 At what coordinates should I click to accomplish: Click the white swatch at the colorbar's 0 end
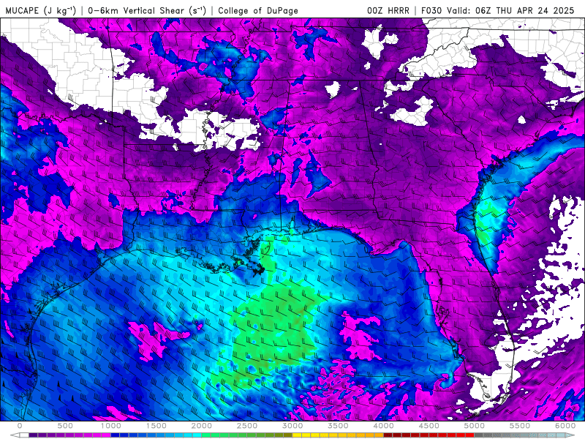[24, 435]
